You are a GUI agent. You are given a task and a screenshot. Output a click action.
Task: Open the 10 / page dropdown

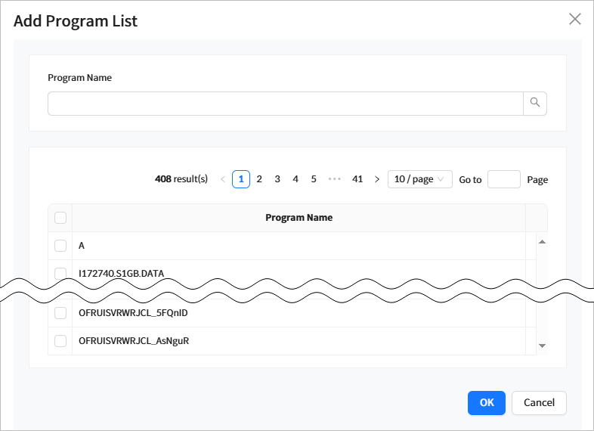coord(419,179)
